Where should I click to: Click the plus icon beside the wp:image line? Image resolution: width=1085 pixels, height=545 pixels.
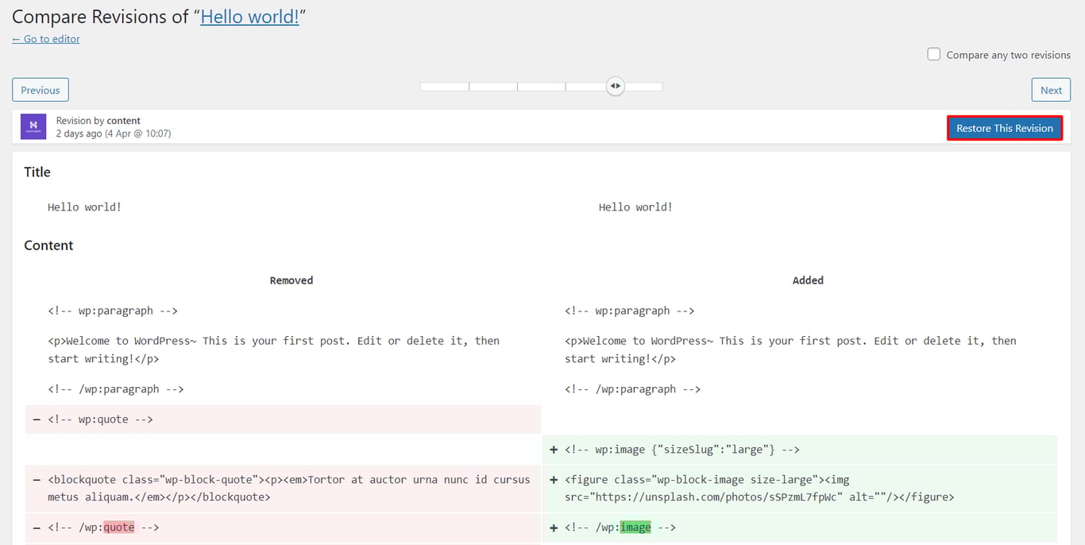(554, 449)
